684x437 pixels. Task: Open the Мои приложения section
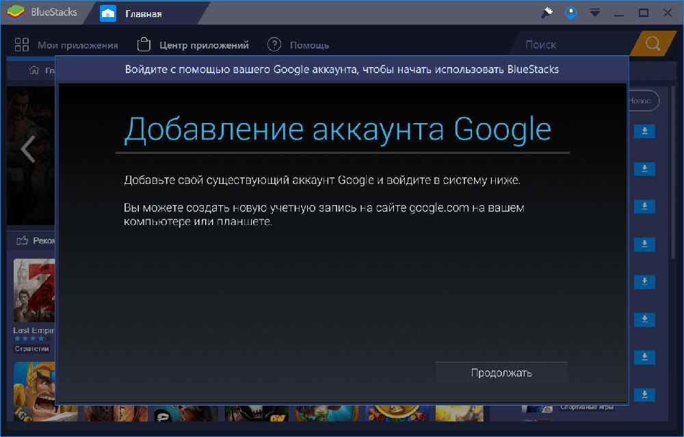point(66,45)
